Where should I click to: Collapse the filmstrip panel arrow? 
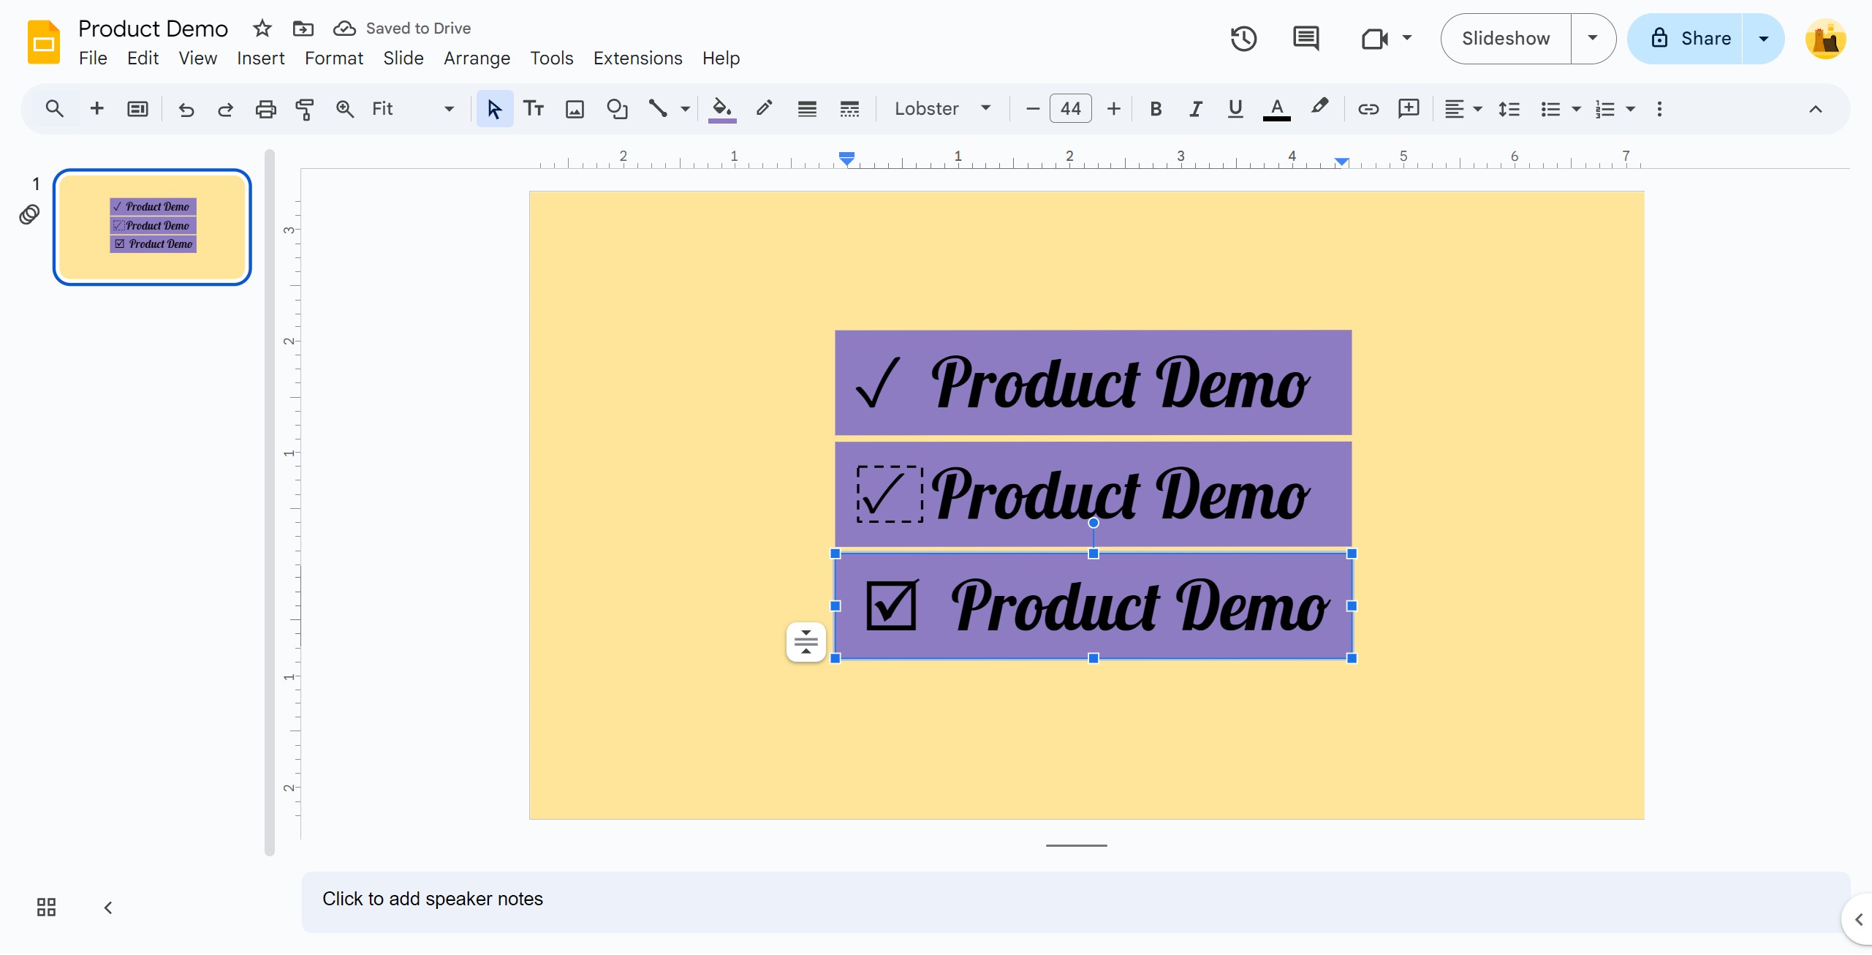pyautogui.click(x=108, y=907)
